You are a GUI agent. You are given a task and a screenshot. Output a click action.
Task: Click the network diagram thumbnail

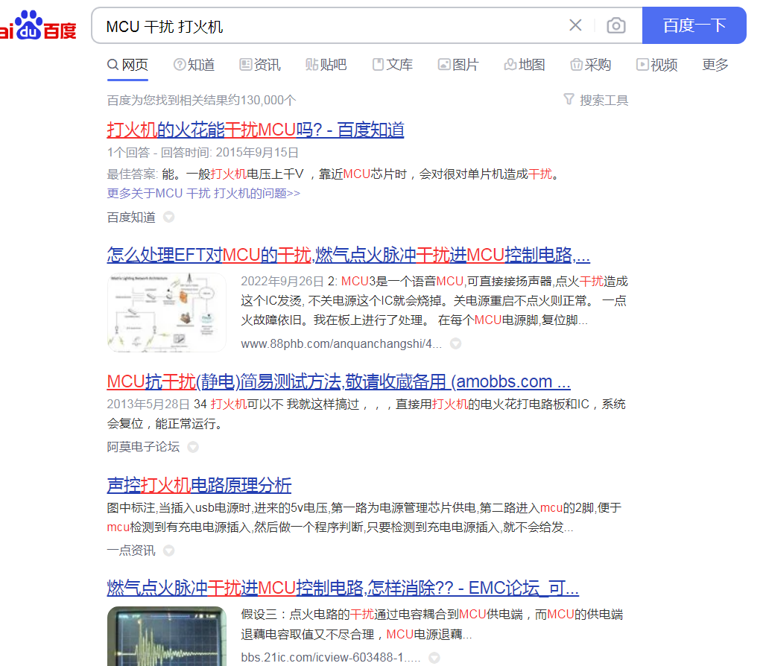(x=167, y=312)
